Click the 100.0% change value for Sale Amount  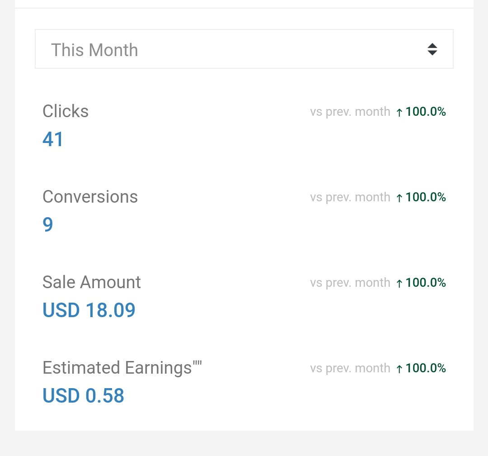point(426,283)
